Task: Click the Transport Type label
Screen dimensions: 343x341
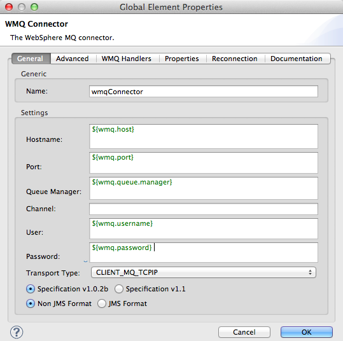Action: [x=53, y=273]
